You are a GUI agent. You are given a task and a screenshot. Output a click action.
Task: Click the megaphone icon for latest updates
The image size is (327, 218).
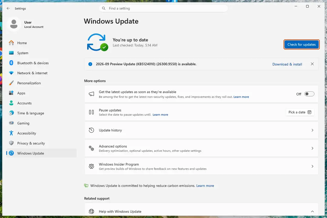point(91,94)
